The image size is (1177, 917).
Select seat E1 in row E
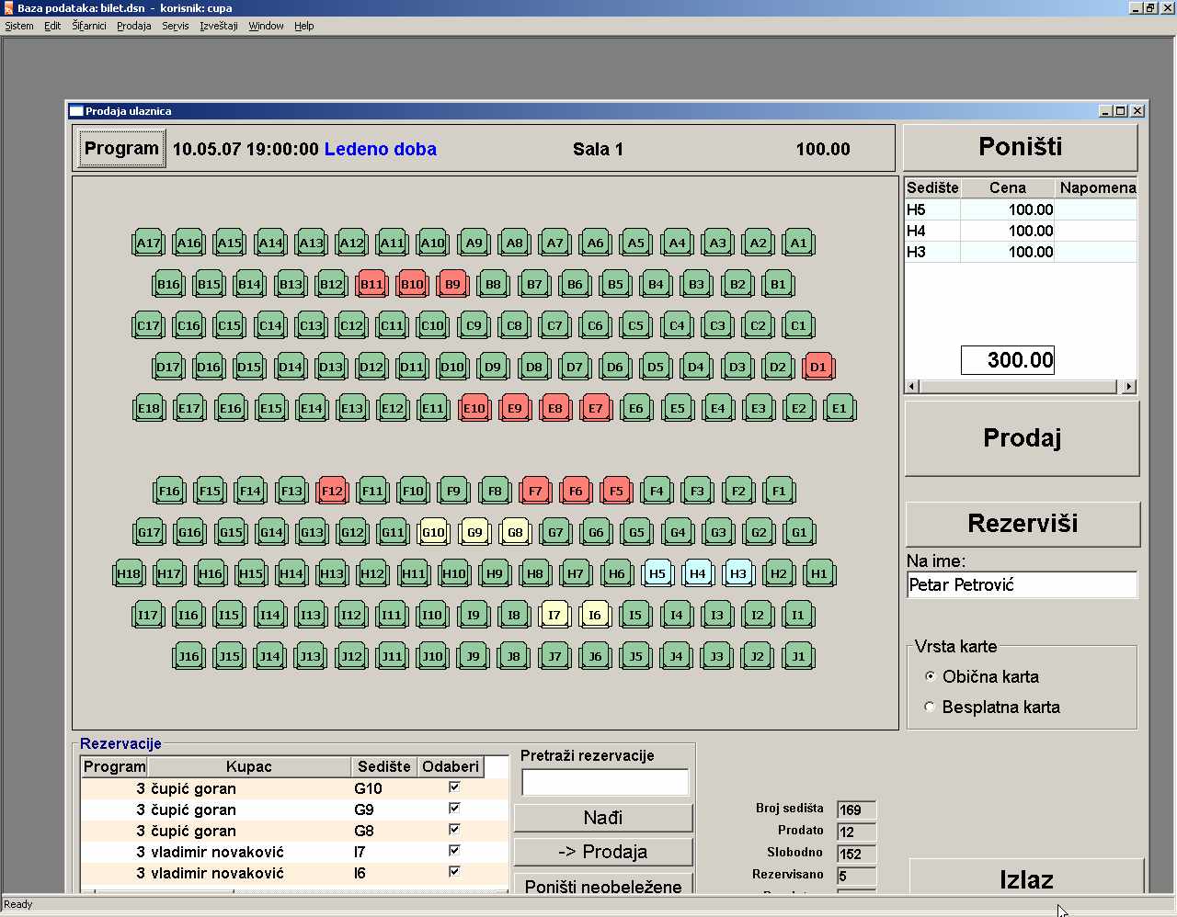[840, 409]
